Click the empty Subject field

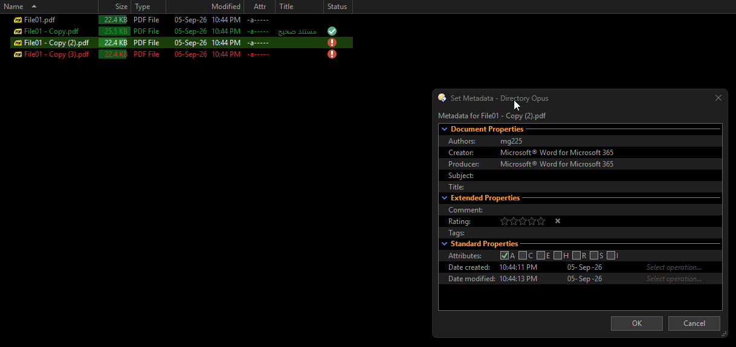610,176
